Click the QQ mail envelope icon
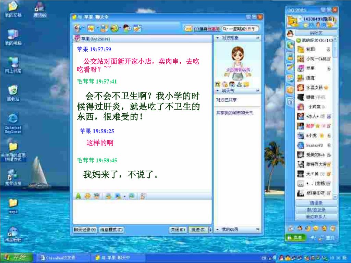Image resolution: width=351 pixels, height=263 pixels. click(x=188, y=29)
